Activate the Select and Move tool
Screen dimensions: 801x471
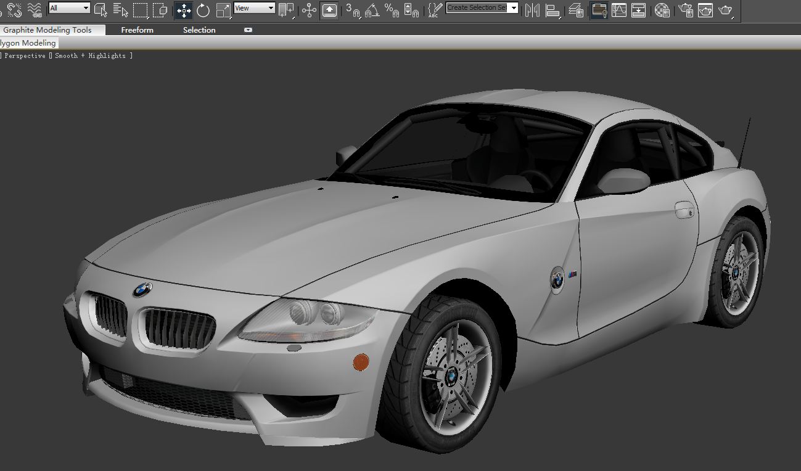[184, 9]
